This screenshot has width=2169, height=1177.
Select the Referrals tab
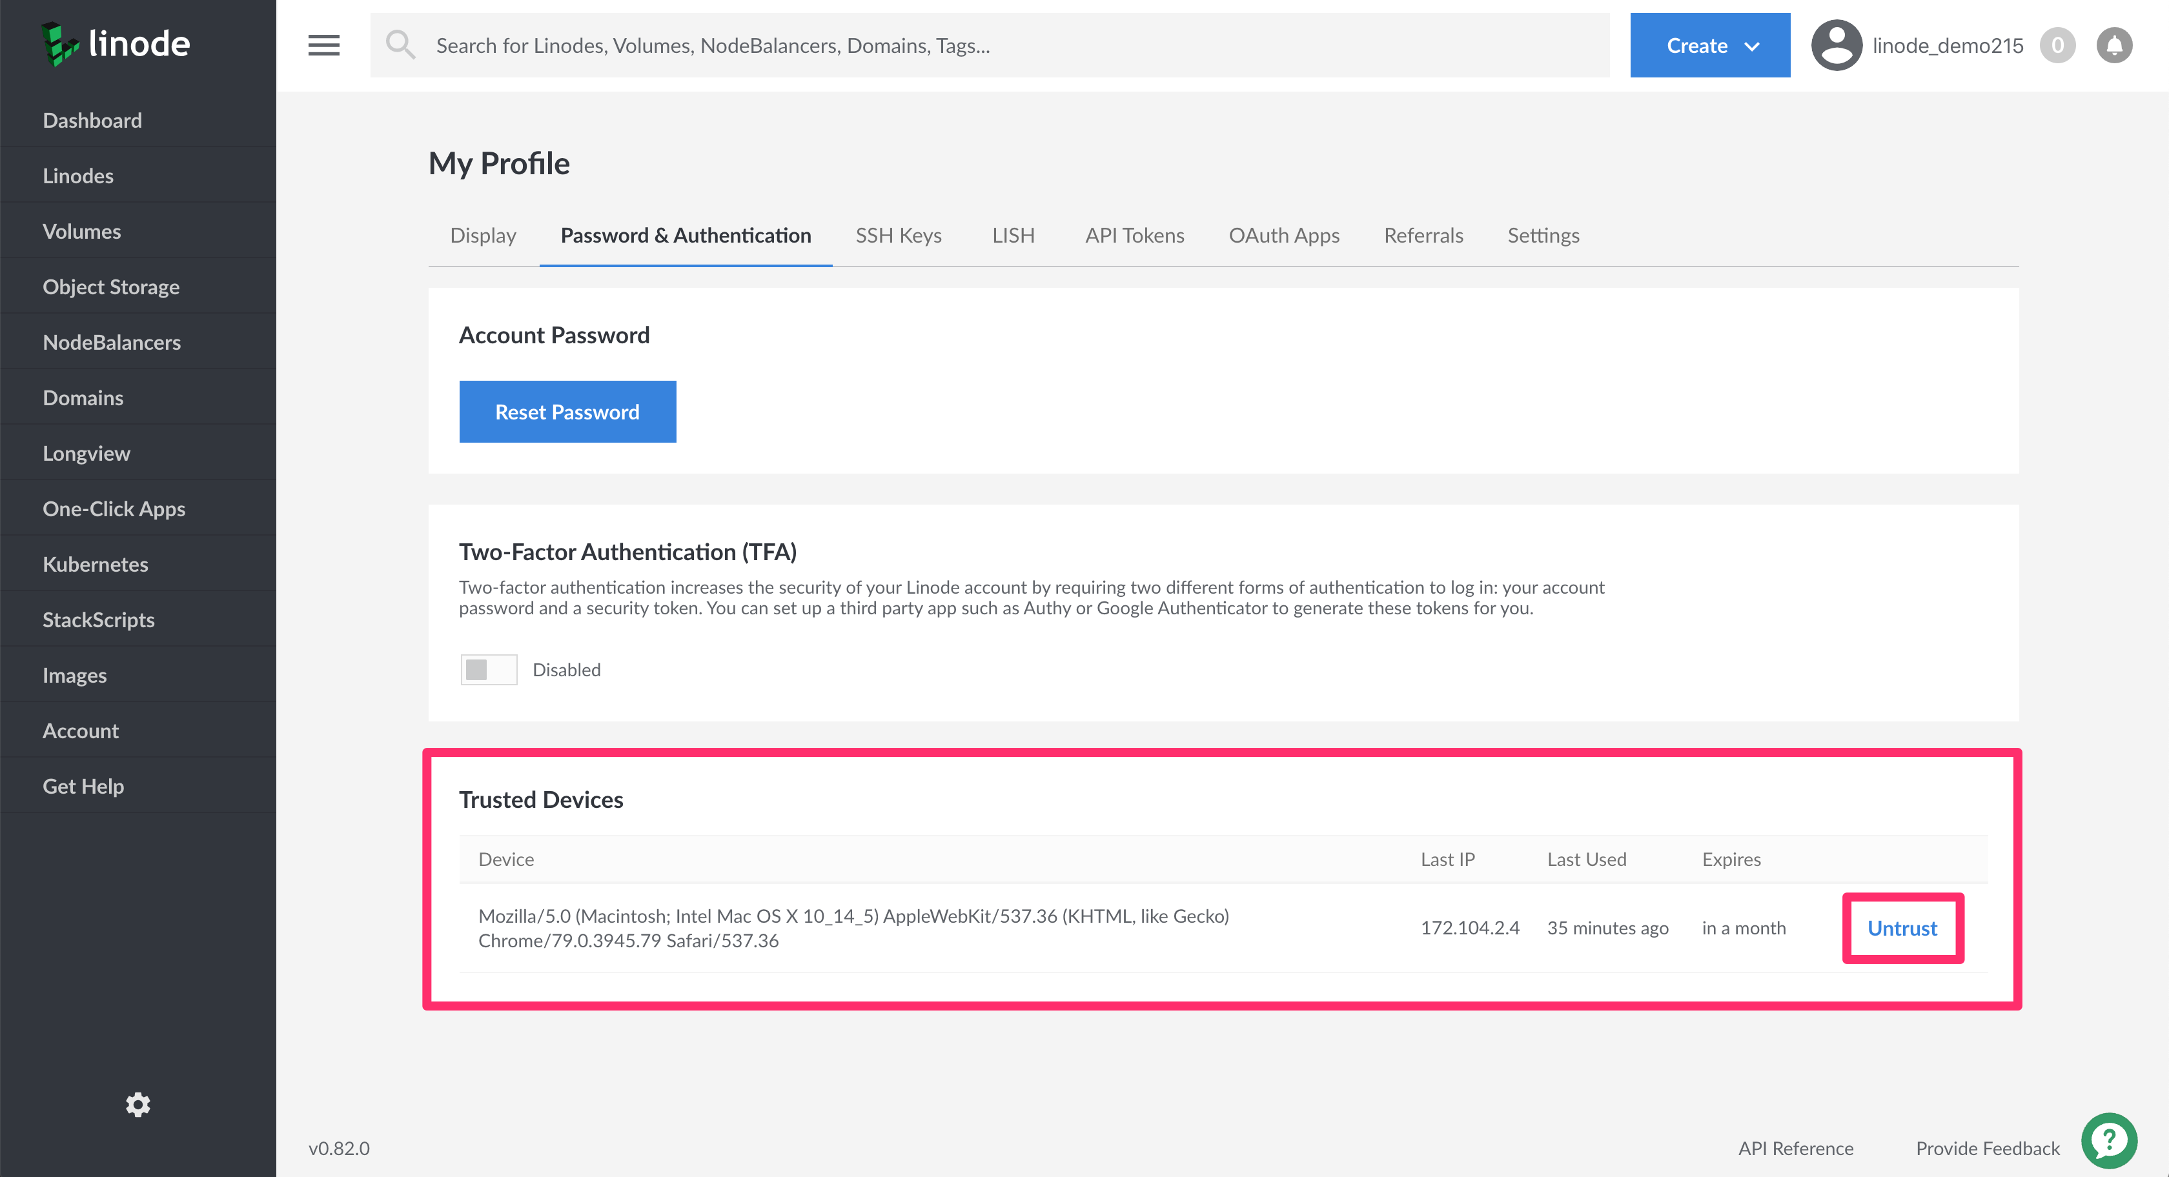pos(1421,235)
